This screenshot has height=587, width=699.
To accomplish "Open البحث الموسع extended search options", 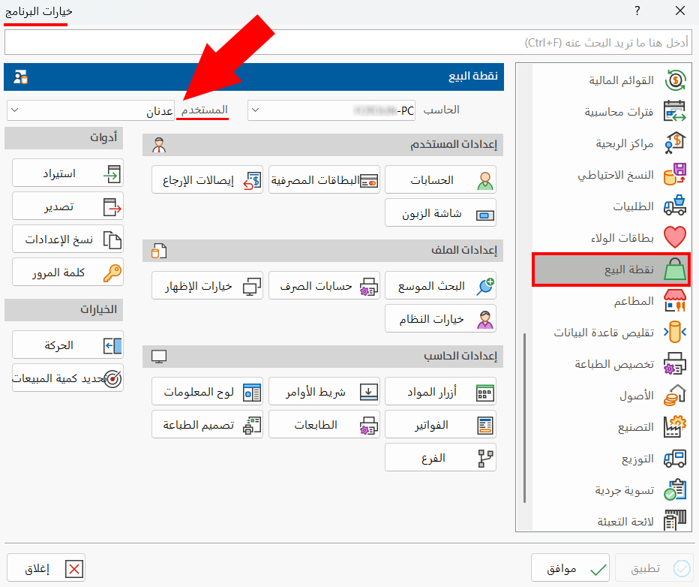I will click(x=440, y=285).
